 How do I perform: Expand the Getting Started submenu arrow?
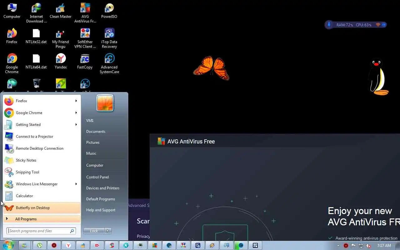[76, 125]
